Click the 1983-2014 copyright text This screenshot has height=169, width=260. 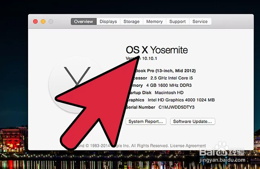click(x=100, y=146)
